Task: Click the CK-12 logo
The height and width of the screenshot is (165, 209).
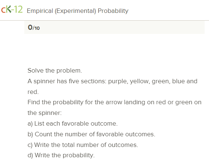Action: pyautogui.click(x=12, y=9)
